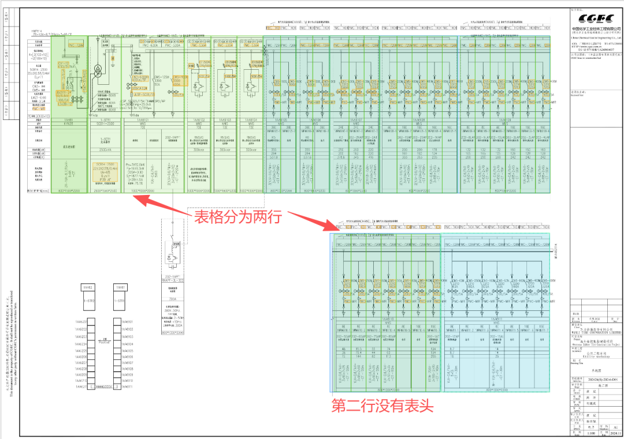Select the Overseas Rubber Tire Construction Project text

[596, 344]
